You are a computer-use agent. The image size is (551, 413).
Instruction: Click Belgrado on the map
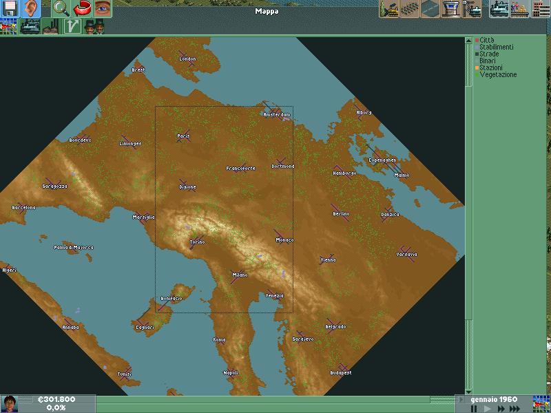336,327
